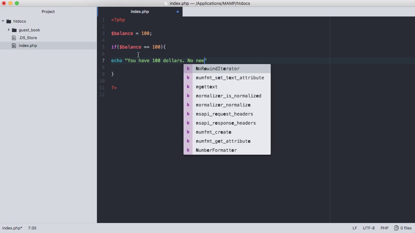Open go-to-line via 7:35 cursor position
This screenshot has height=233, width=415.
tap(32, 228)
